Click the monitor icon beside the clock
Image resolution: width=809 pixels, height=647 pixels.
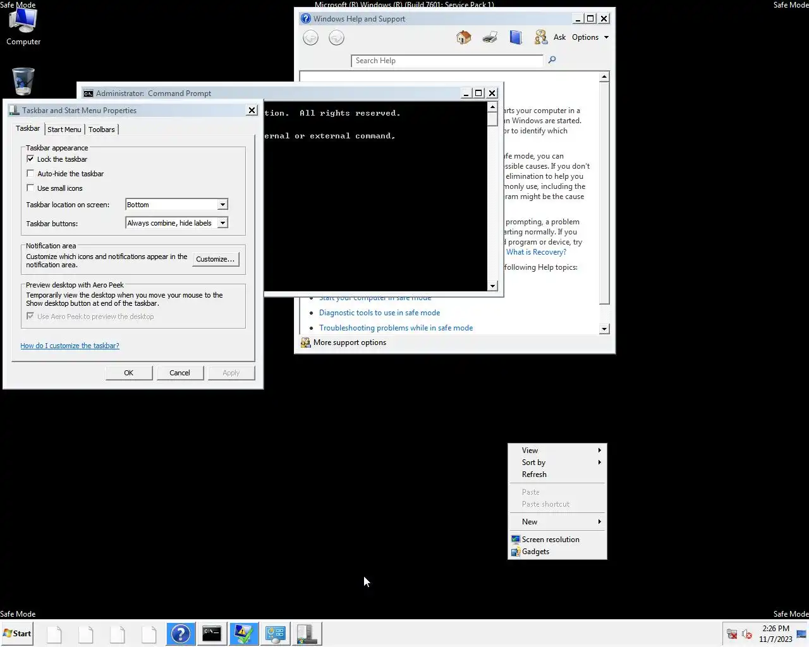tap(801, 634)
